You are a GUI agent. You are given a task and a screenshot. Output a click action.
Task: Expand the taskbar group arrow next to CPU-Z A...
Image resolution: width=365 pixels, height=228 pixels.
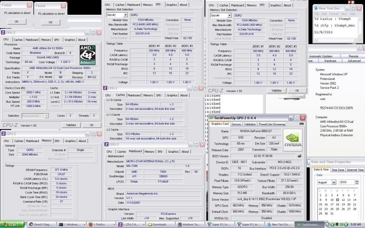(x=144, y=224)
